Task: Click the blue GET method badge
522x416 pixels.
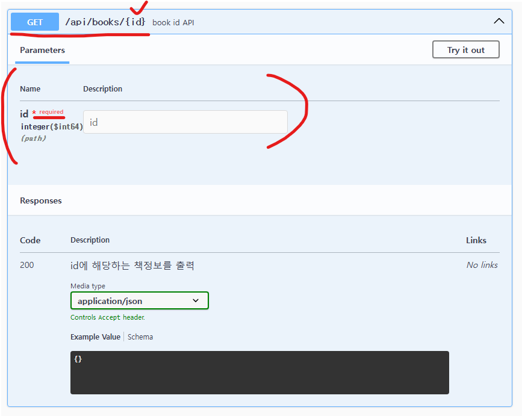Action: pos(35,22)
